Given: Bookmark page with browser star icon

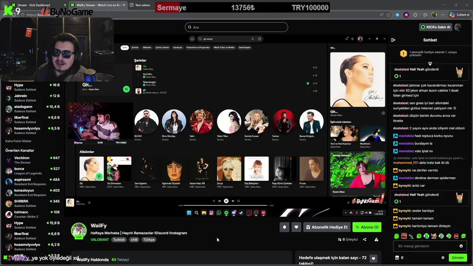Looking at the screenshot, I should 388,15.
